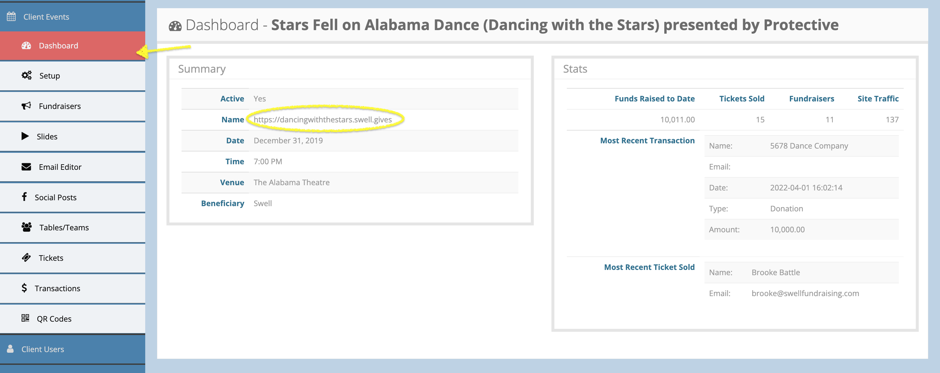Click the Setup gears icon
This screenshot has height=373, width=940.
pyautogui.click(x=26, y=76)
